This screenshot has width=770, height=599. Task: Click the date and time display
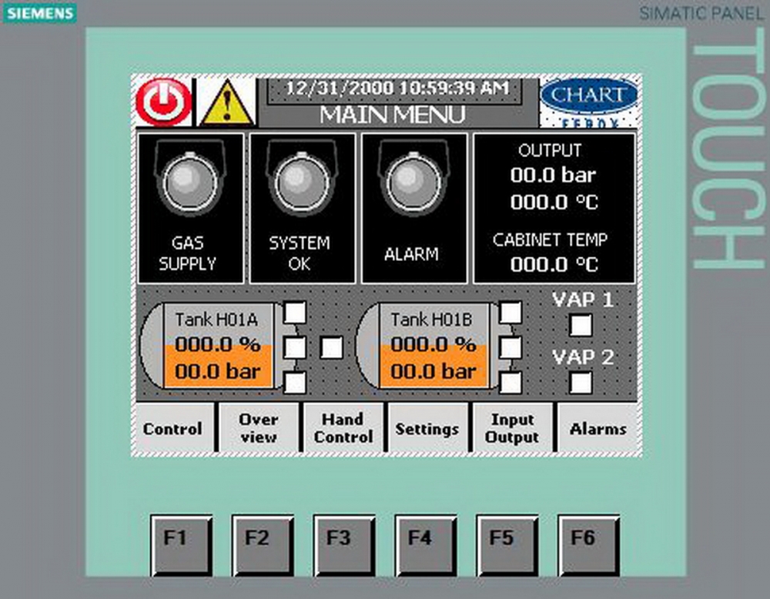397,89
